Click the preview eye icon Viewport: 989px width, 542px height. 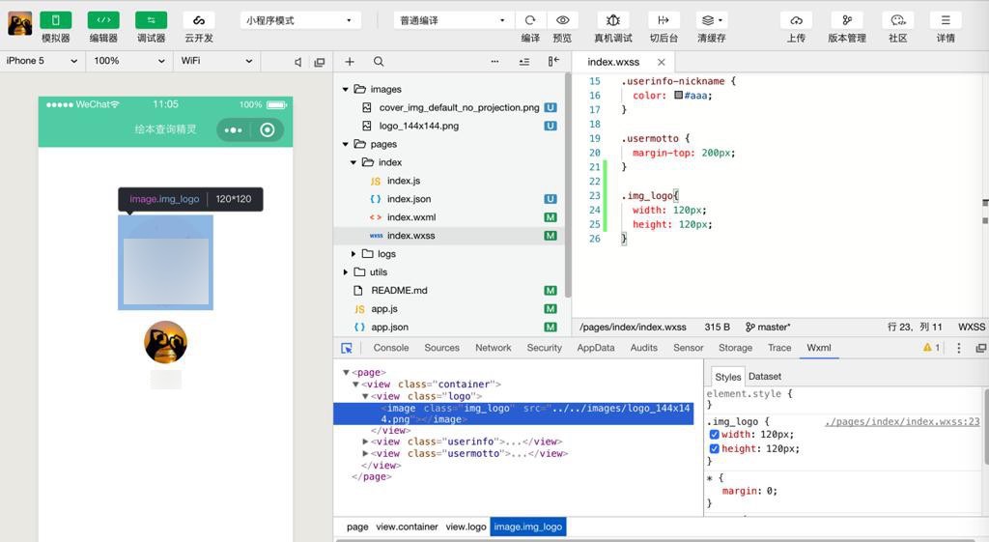tap(563, 20)
